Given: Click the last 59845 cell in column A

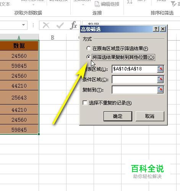Looking at the screenshot, I should coord(19,129).
